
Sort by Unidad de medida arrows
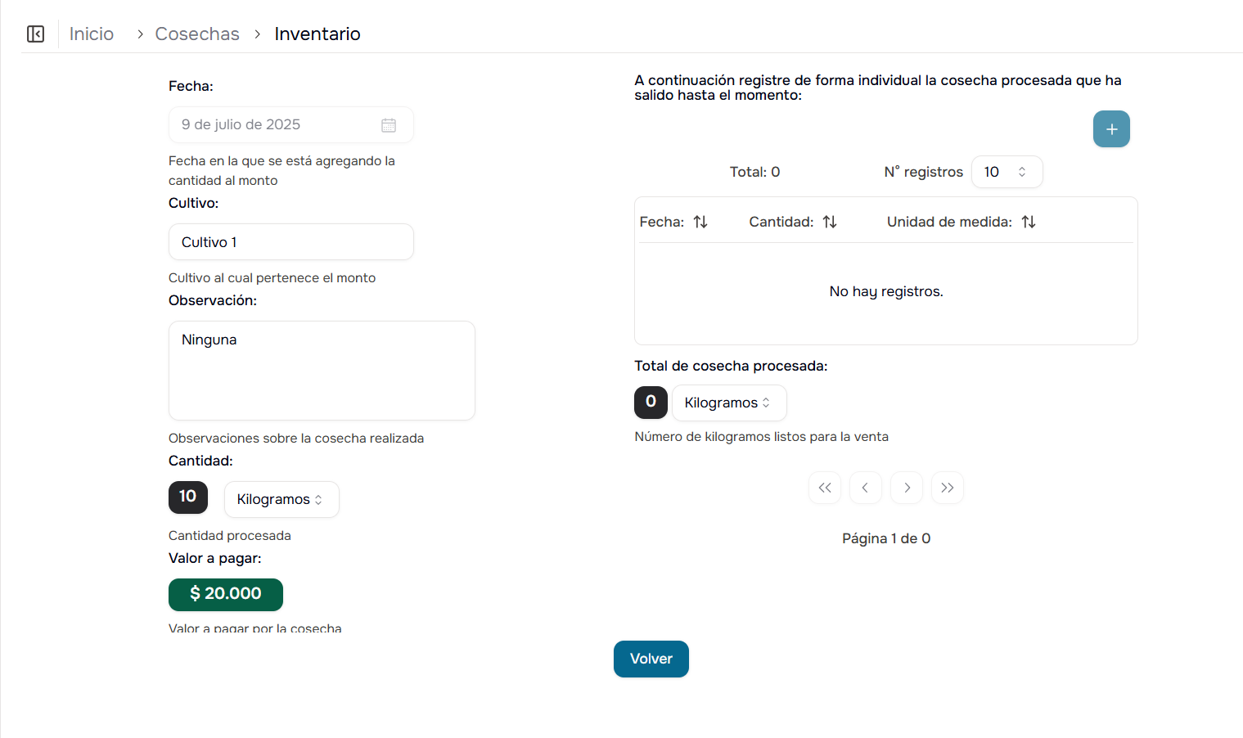pyautogui.click(x=1029, y=222)
